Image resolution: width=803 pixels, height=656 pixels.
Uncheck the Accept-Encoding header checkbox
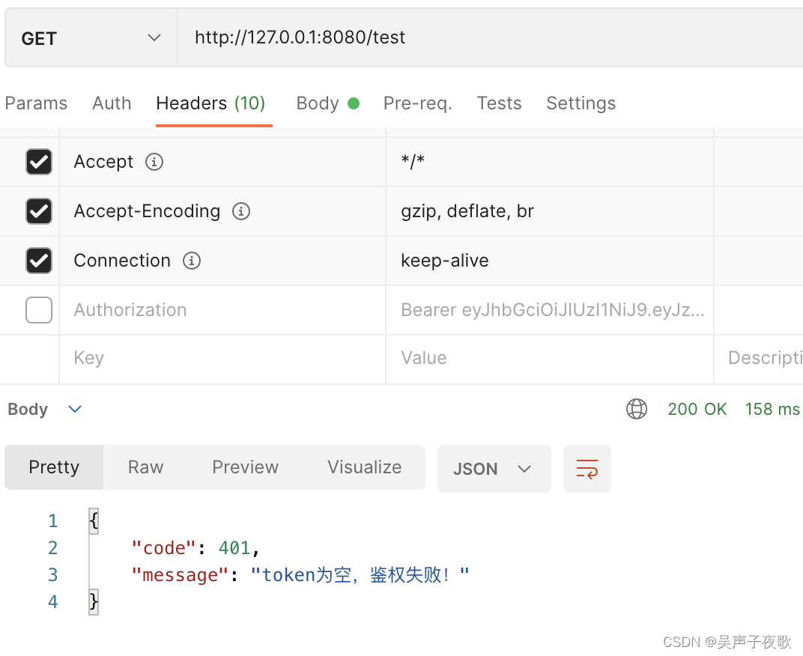[x=39, y=211]
